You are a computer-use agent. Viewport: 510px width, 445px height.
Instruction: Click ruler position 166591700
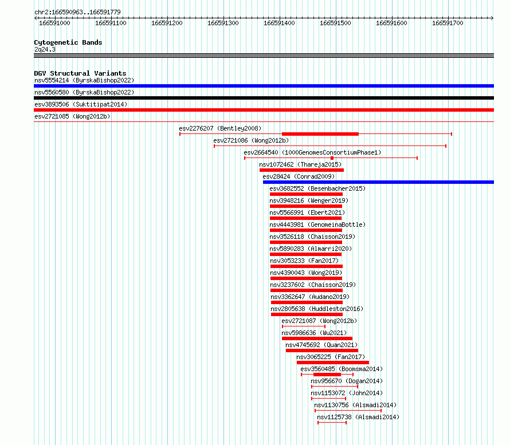click(448, 23)
